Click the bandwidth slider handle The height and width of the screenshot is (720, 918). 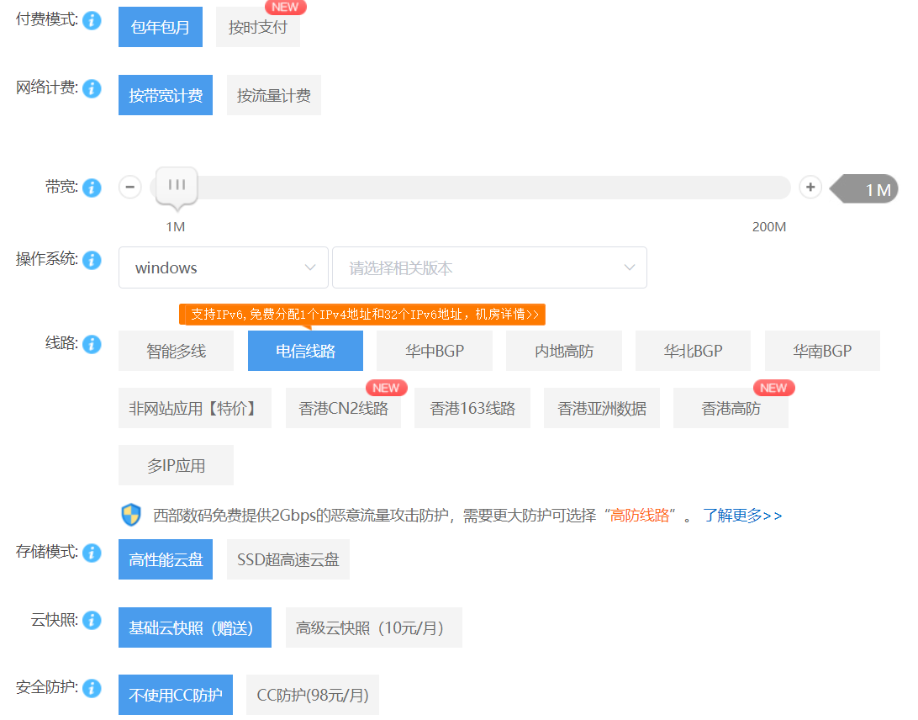point(177,185)
